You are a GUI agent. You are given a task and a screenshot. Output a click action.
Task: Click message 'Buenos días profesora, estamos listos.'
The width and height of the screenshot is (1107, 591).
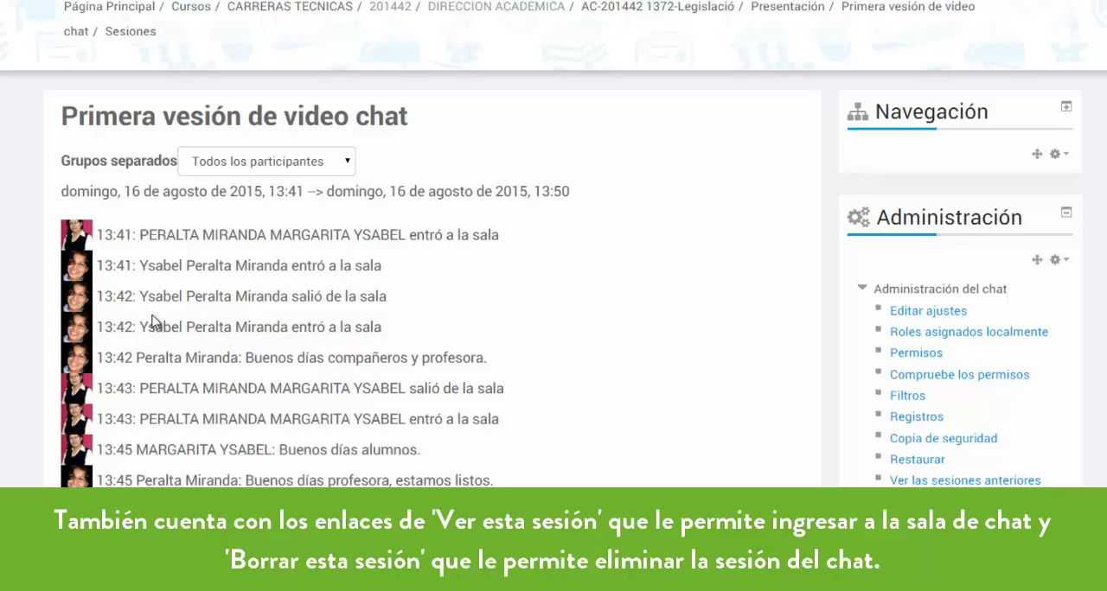(369, 480)
